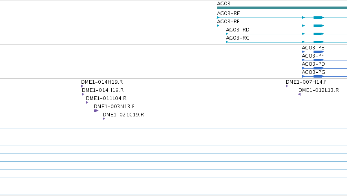Select the second DME1-014H19.R label

click(103, 90)
